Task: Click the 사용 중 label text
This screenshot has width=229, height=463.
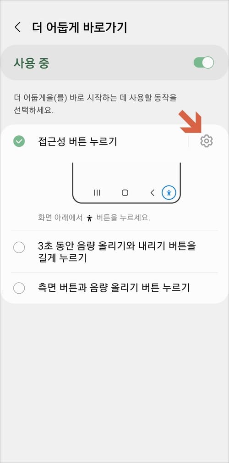Action: pyautogui.click(x=31, y=63)
